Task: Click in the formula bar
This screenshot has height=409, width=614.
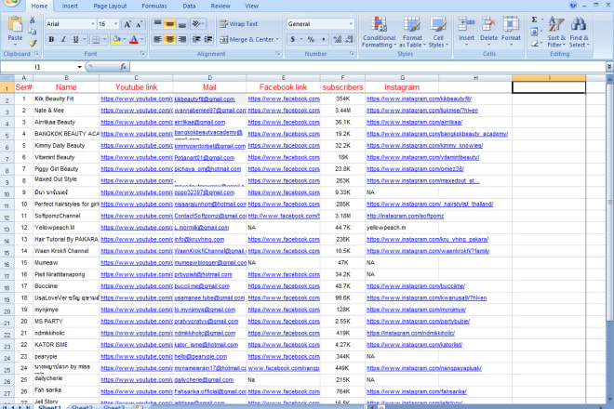Action: [x=367, y=67]
